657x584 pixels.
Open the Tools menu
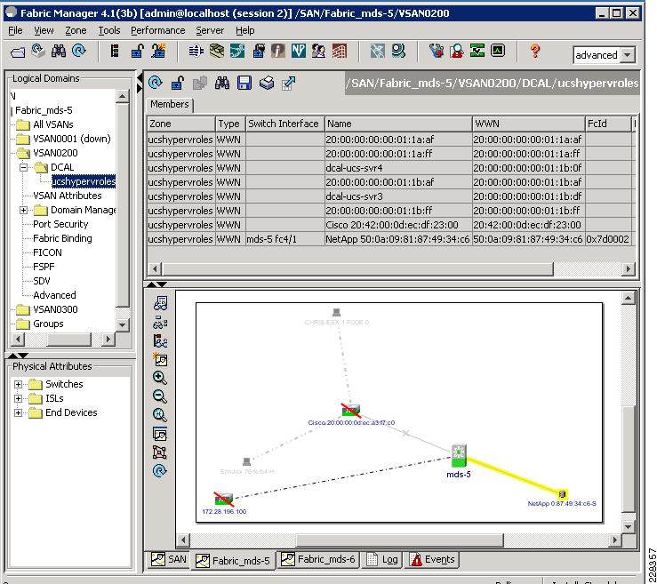click(109, 30)
